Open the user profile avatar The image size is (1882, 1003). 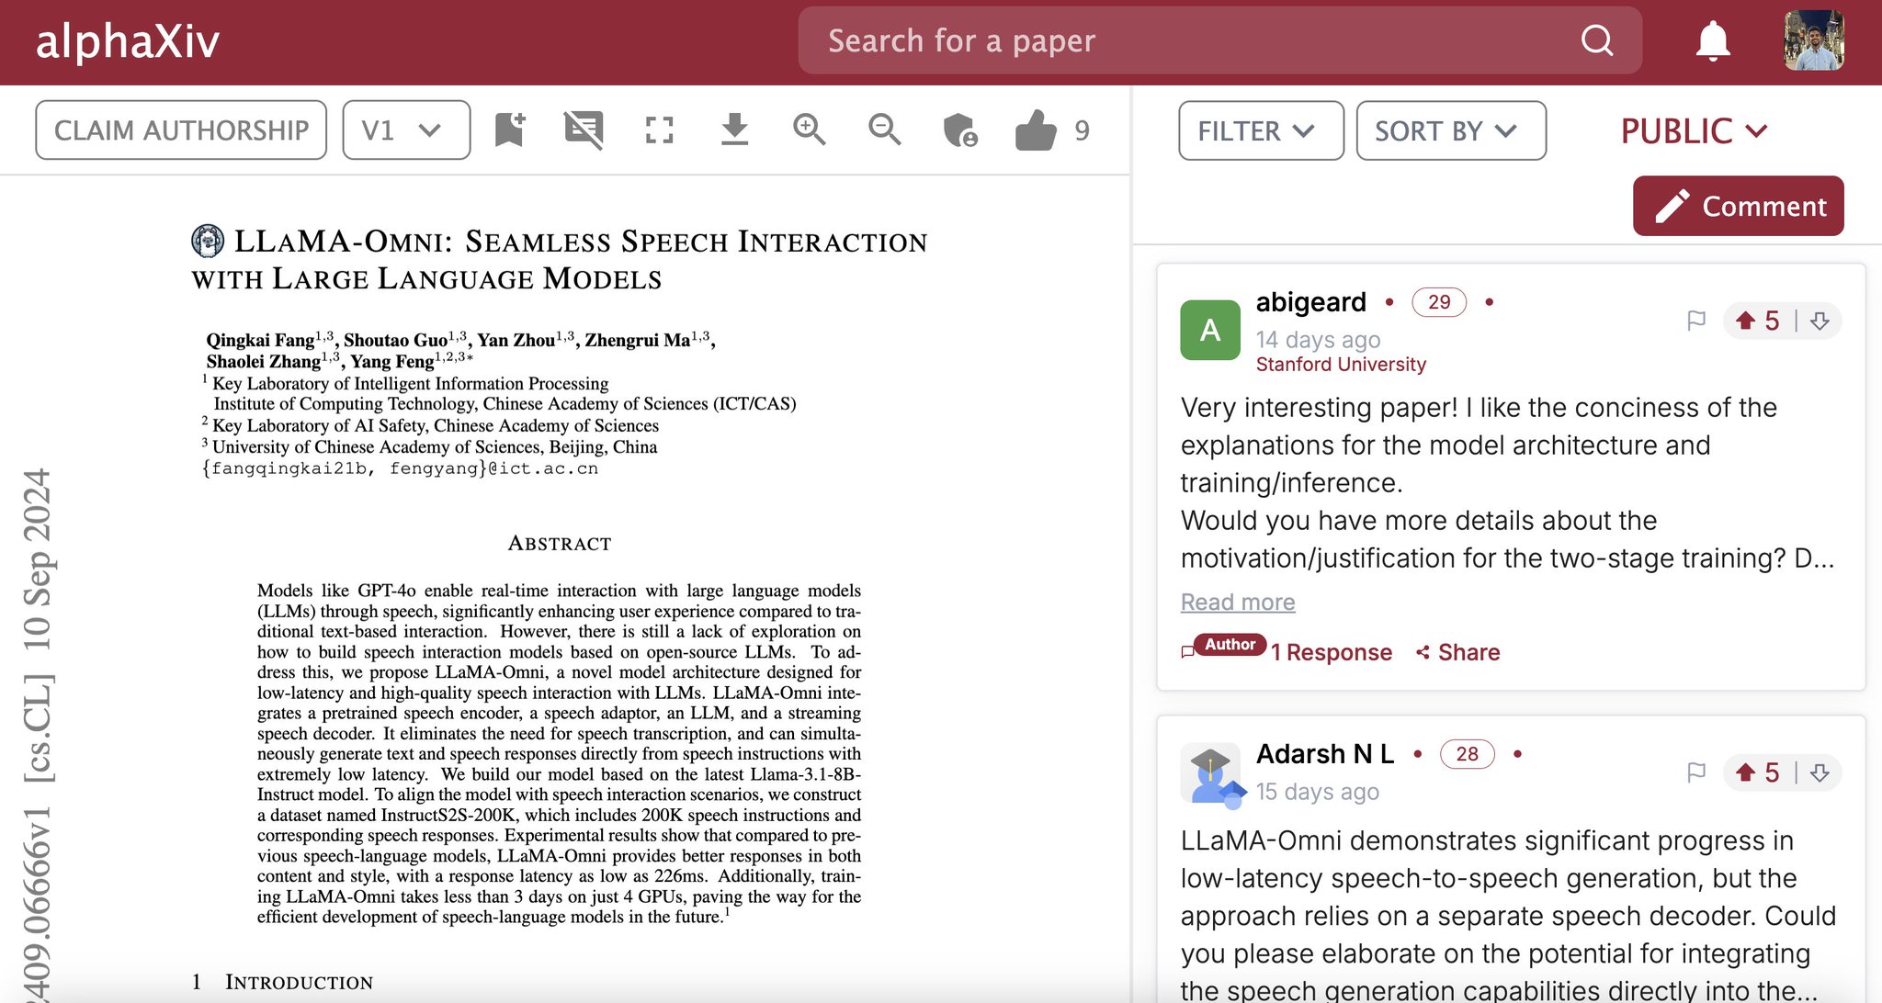1813,40
